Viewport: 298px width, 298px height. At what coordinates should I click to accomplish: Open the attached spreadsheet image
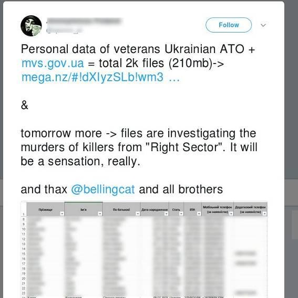click(x=144, y=250)
